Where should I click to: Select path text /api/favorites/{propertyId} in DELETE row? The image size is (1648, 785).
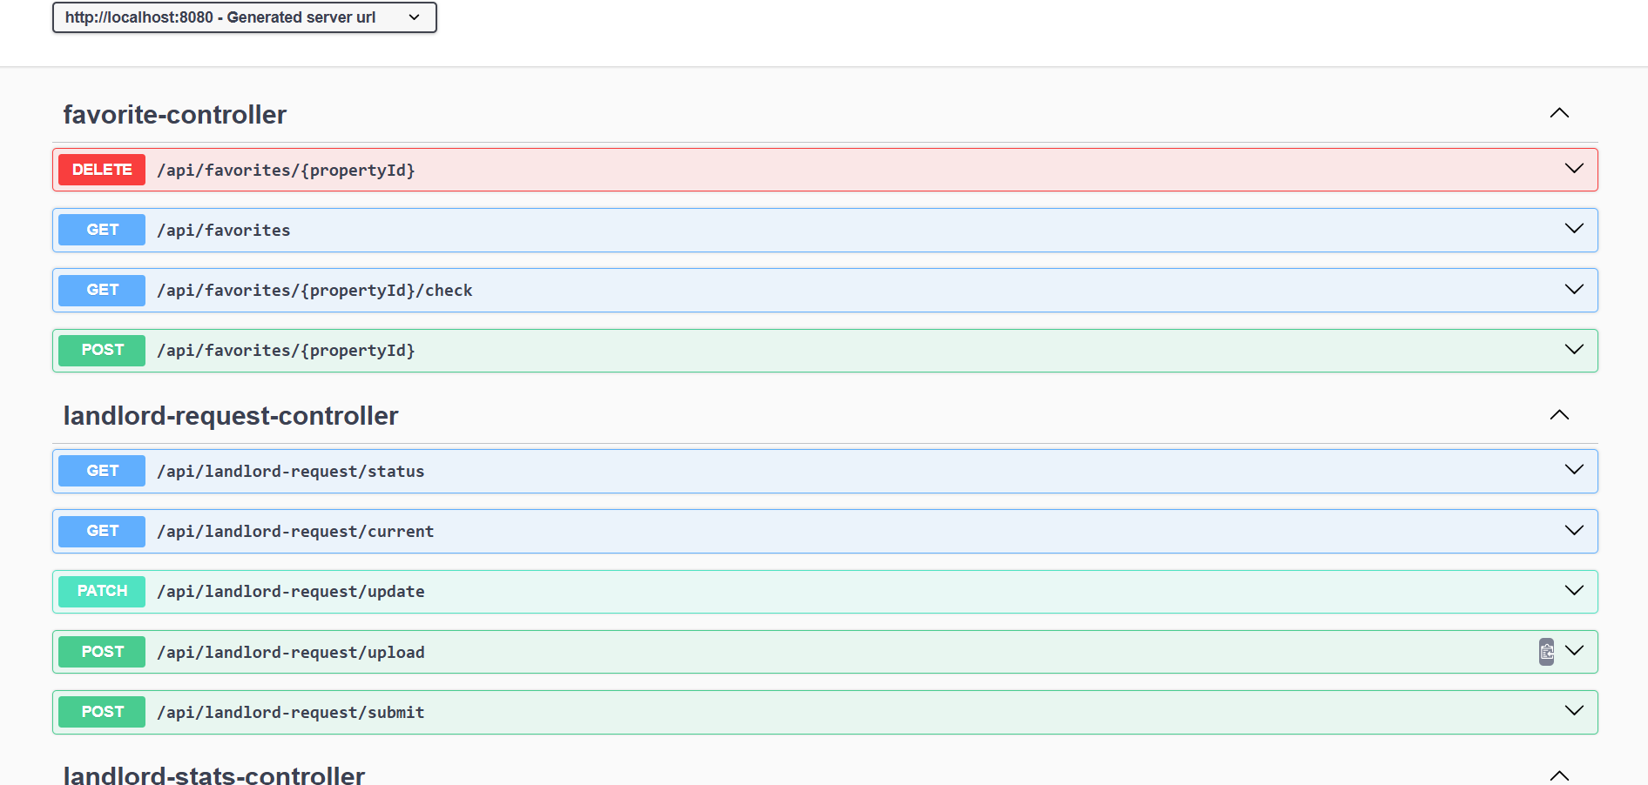click(286, 171)
